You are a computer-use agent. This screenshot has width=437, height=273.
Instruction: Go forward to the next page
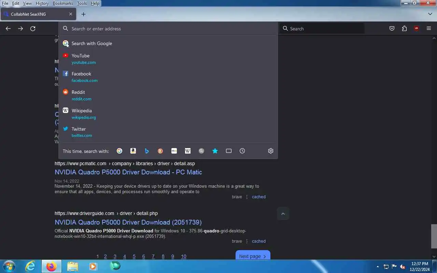point(20,29)
